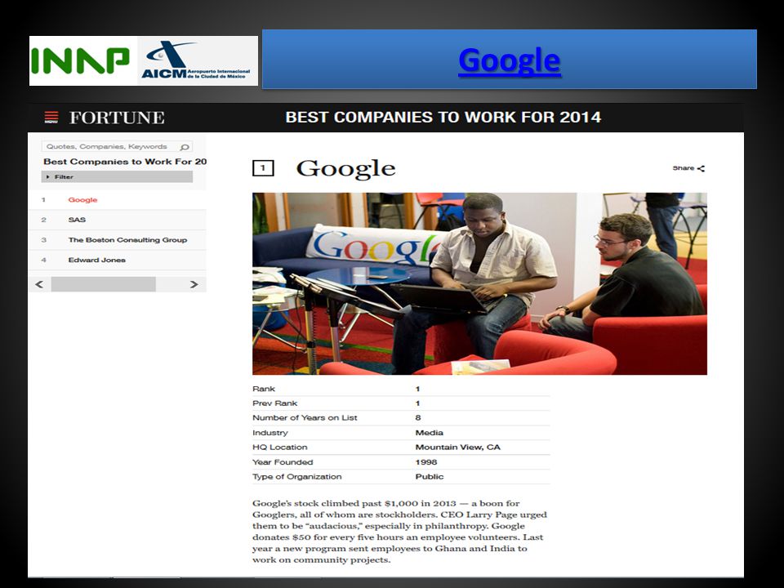This screenshot has width=784, height=588.
Task: Click the 'BEST COMPANIES TO WORK FOR 2014' header
Action: point(443,117)
